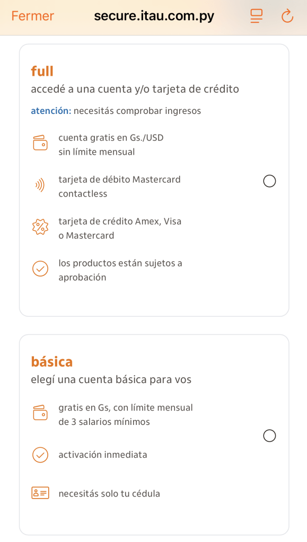Click the address bar showing secure.itau.com.py
Image resolution: width=307 pixels, height=542 pixels.
(153, 16)
